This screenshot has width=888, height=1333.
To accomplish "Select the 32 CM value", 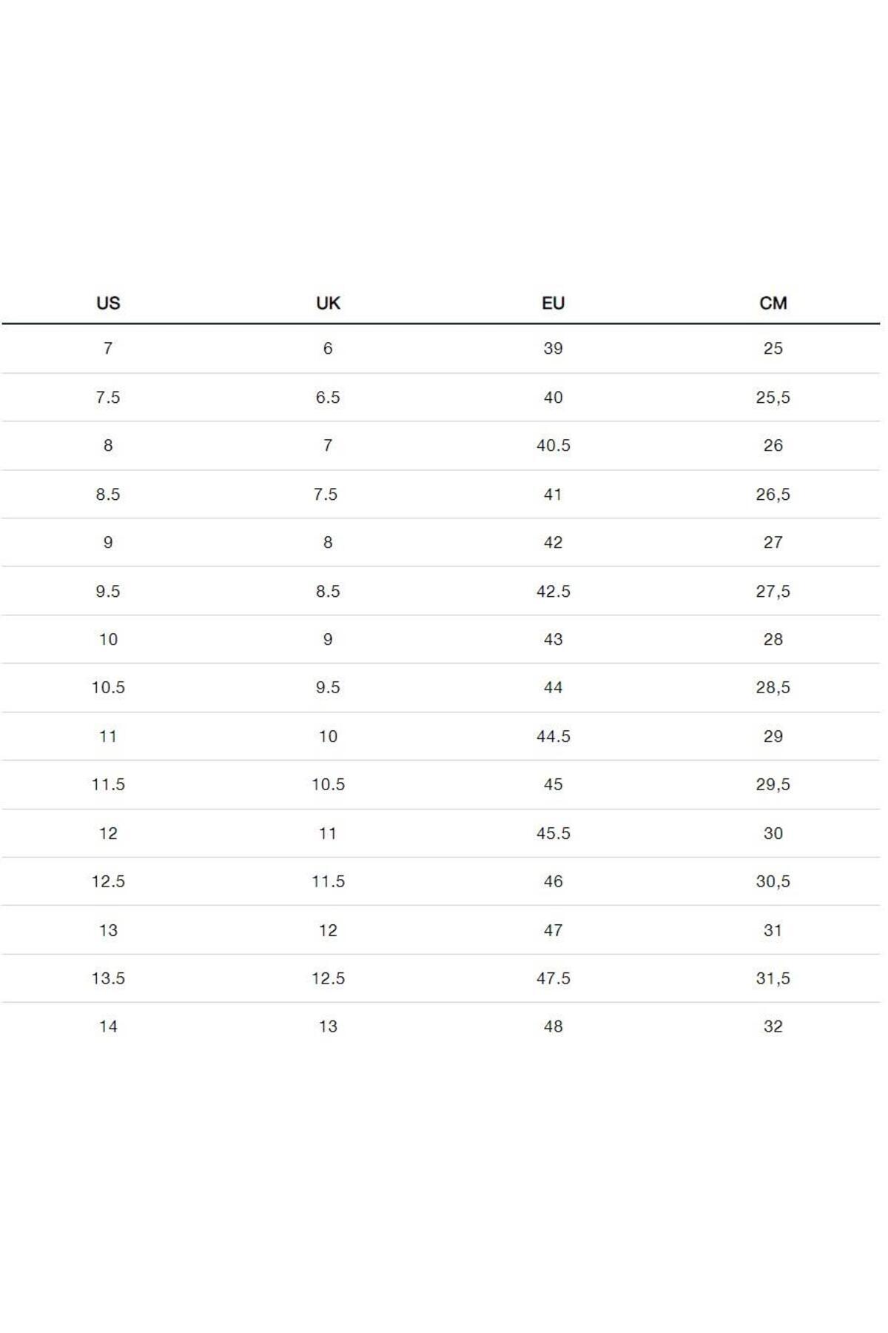I will (773, 1027).
